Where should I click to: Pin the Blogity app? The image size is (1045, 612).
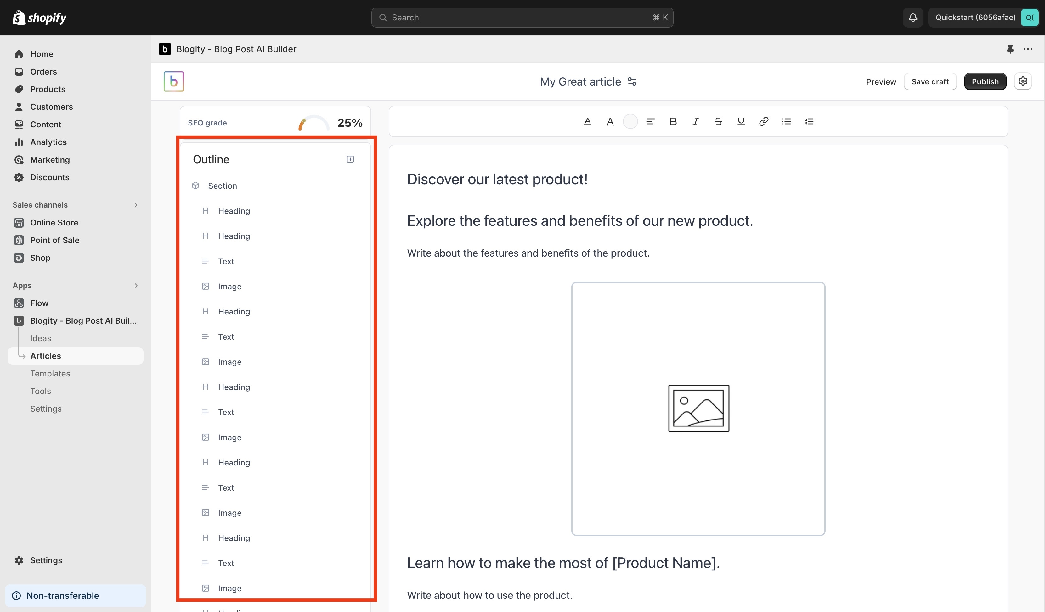(x=1010, y=49)
